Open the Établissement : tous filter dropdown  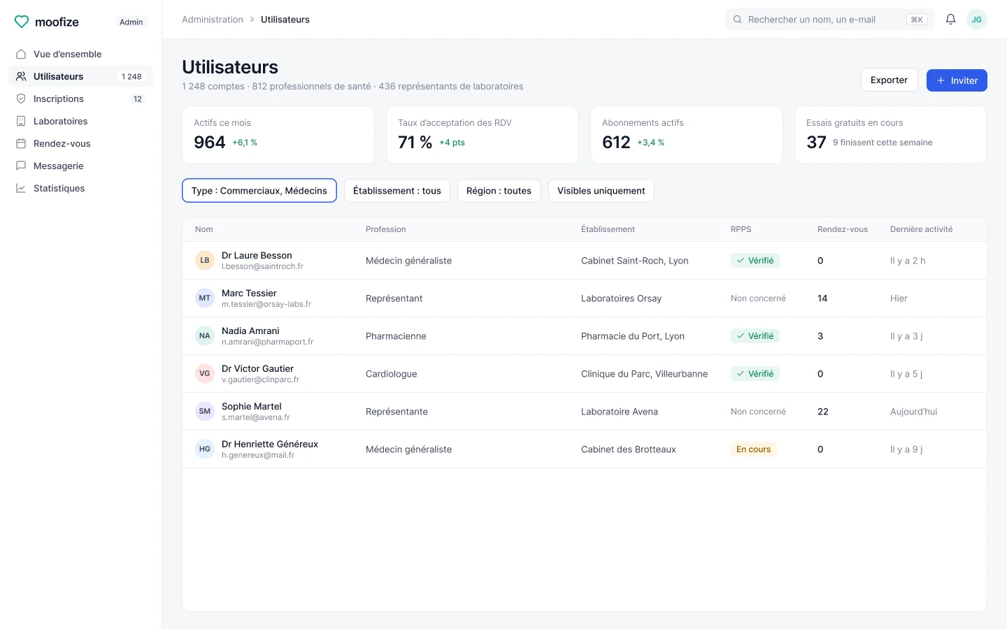click(397, 191)
